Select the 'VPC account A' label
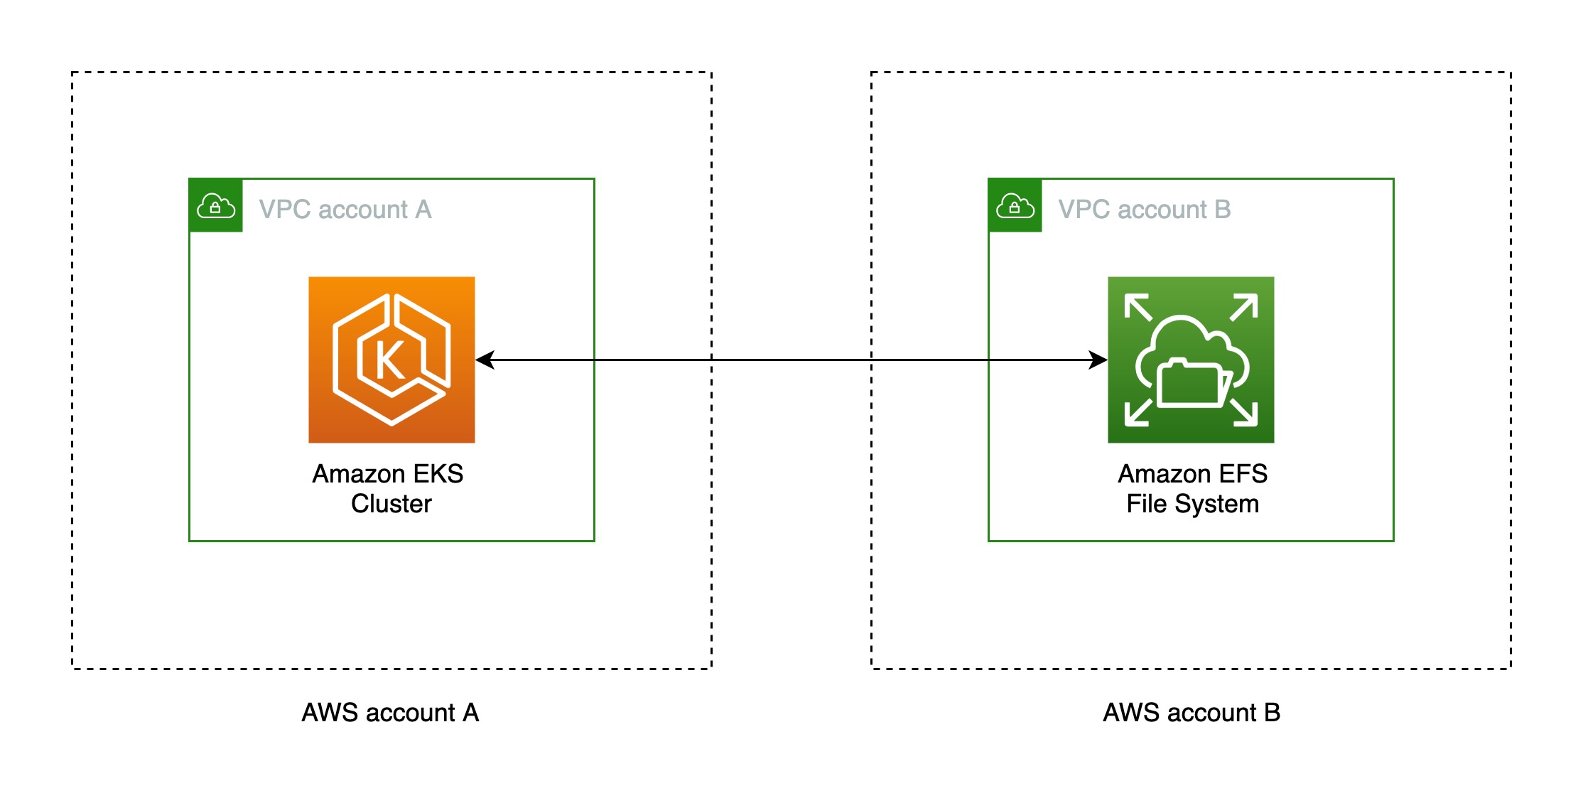The width and height of the screenshot is (1583, 803). click(345, 210)
